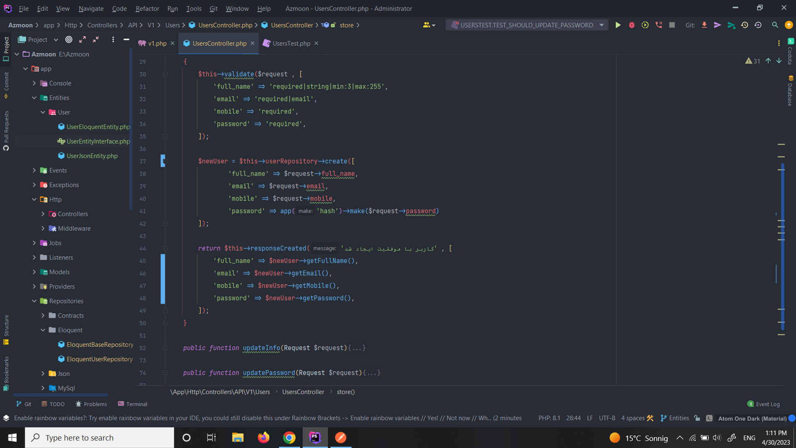Expand the Middleware folder
The height and width of the screenshot is (448, 796).
pos(43,229)
